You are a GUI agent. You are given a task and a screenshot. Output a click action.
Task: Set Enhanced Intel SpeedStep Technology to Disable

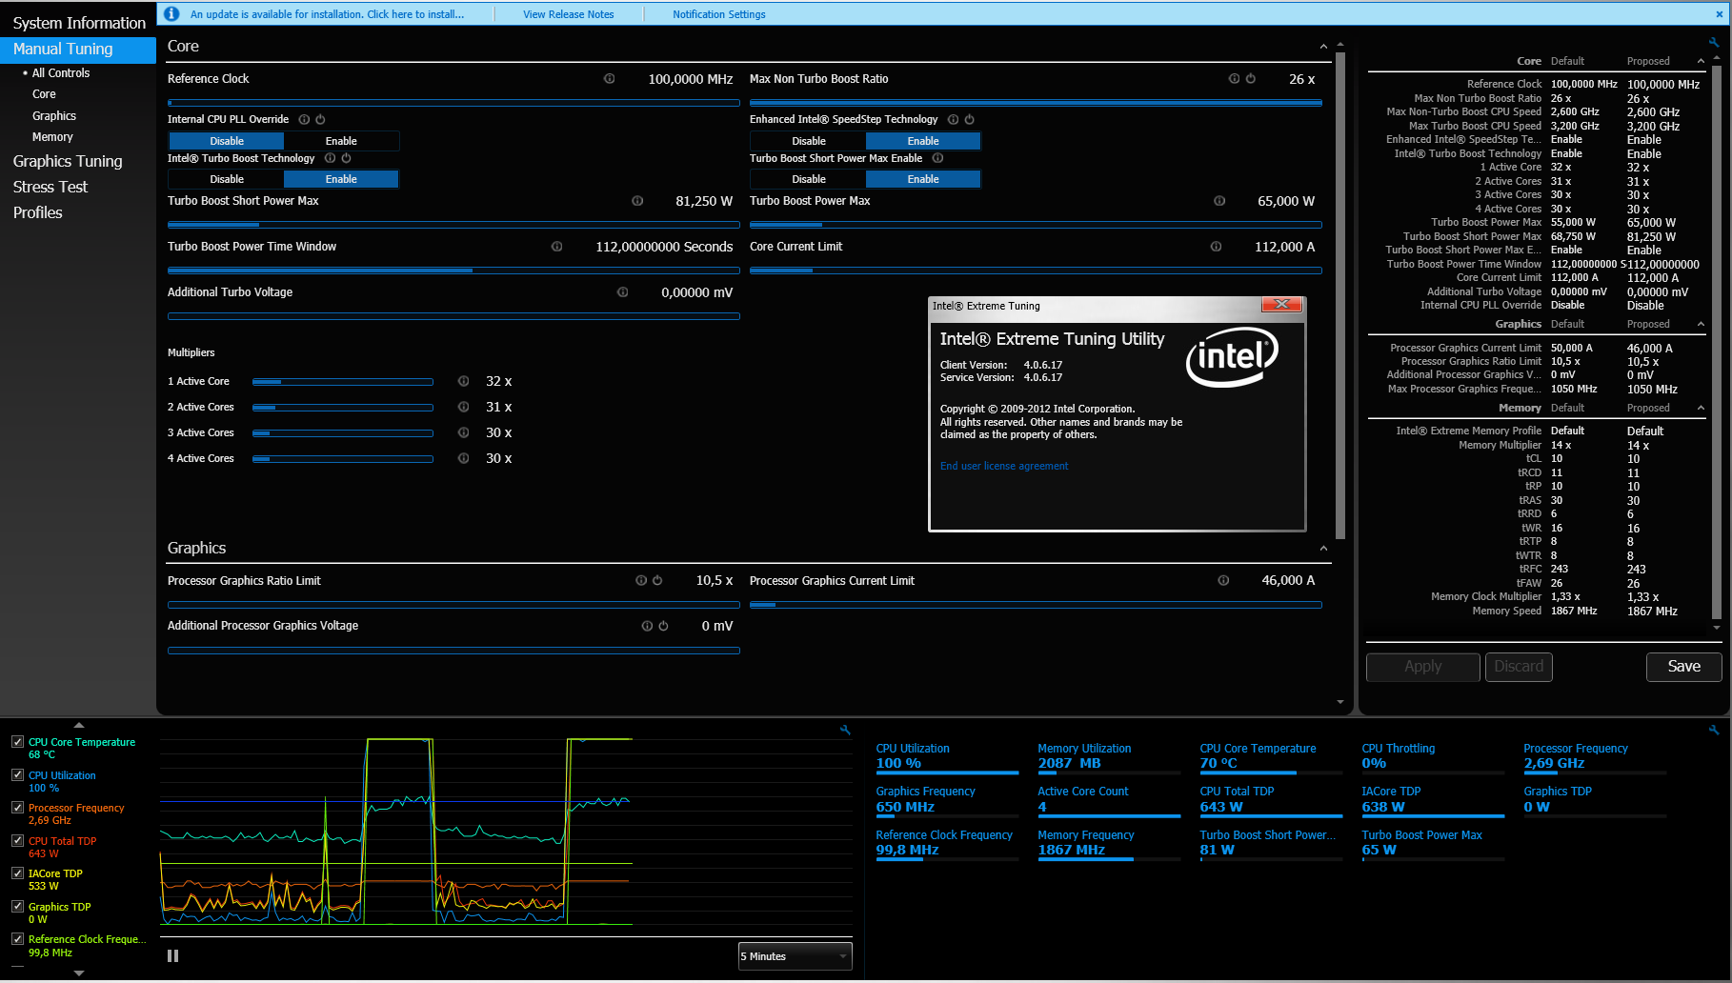click(809, 141)
